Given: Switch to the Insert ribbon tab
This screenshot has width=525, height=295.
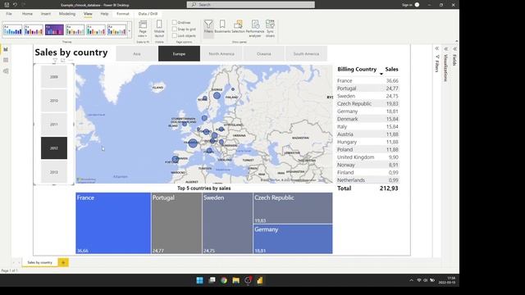Looking at the screenshot, I should pos(46,14).
